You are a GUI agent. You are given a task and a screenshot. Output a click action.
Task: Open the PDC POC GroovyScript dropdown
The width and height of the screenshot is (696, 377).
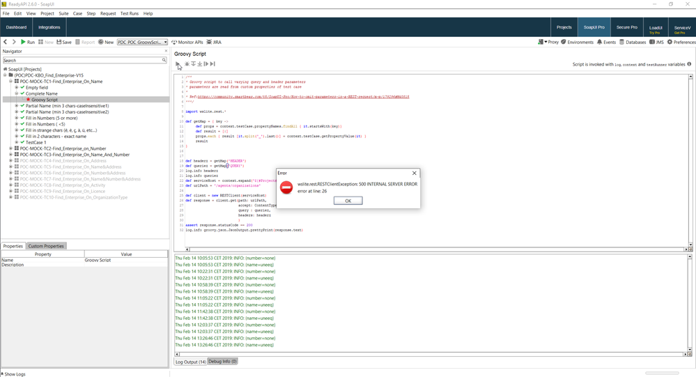[x=142, y=43]
